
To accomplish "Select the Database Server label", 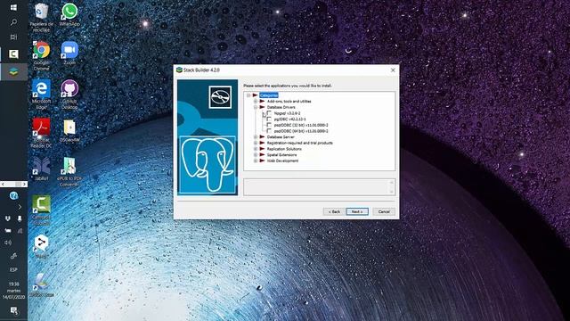I will [281, 137].
